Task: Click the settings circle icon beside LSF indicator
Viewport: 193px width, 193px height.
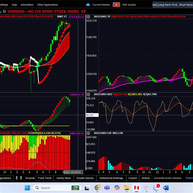Action: tap(89, 133)
